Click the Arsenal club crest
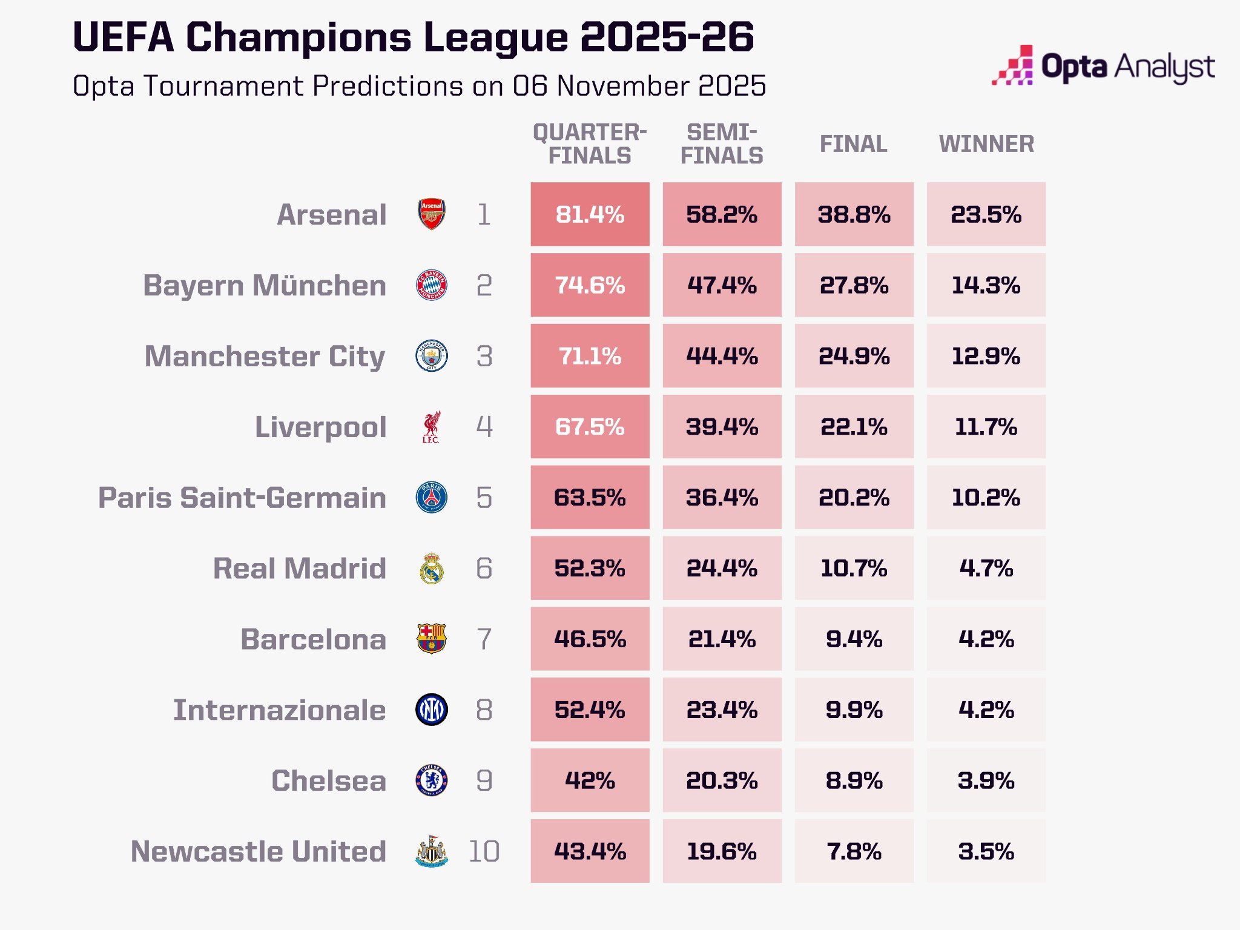The width and height of the screenshot is (1240, 930). pyautogui.click(x=432, y=214)
